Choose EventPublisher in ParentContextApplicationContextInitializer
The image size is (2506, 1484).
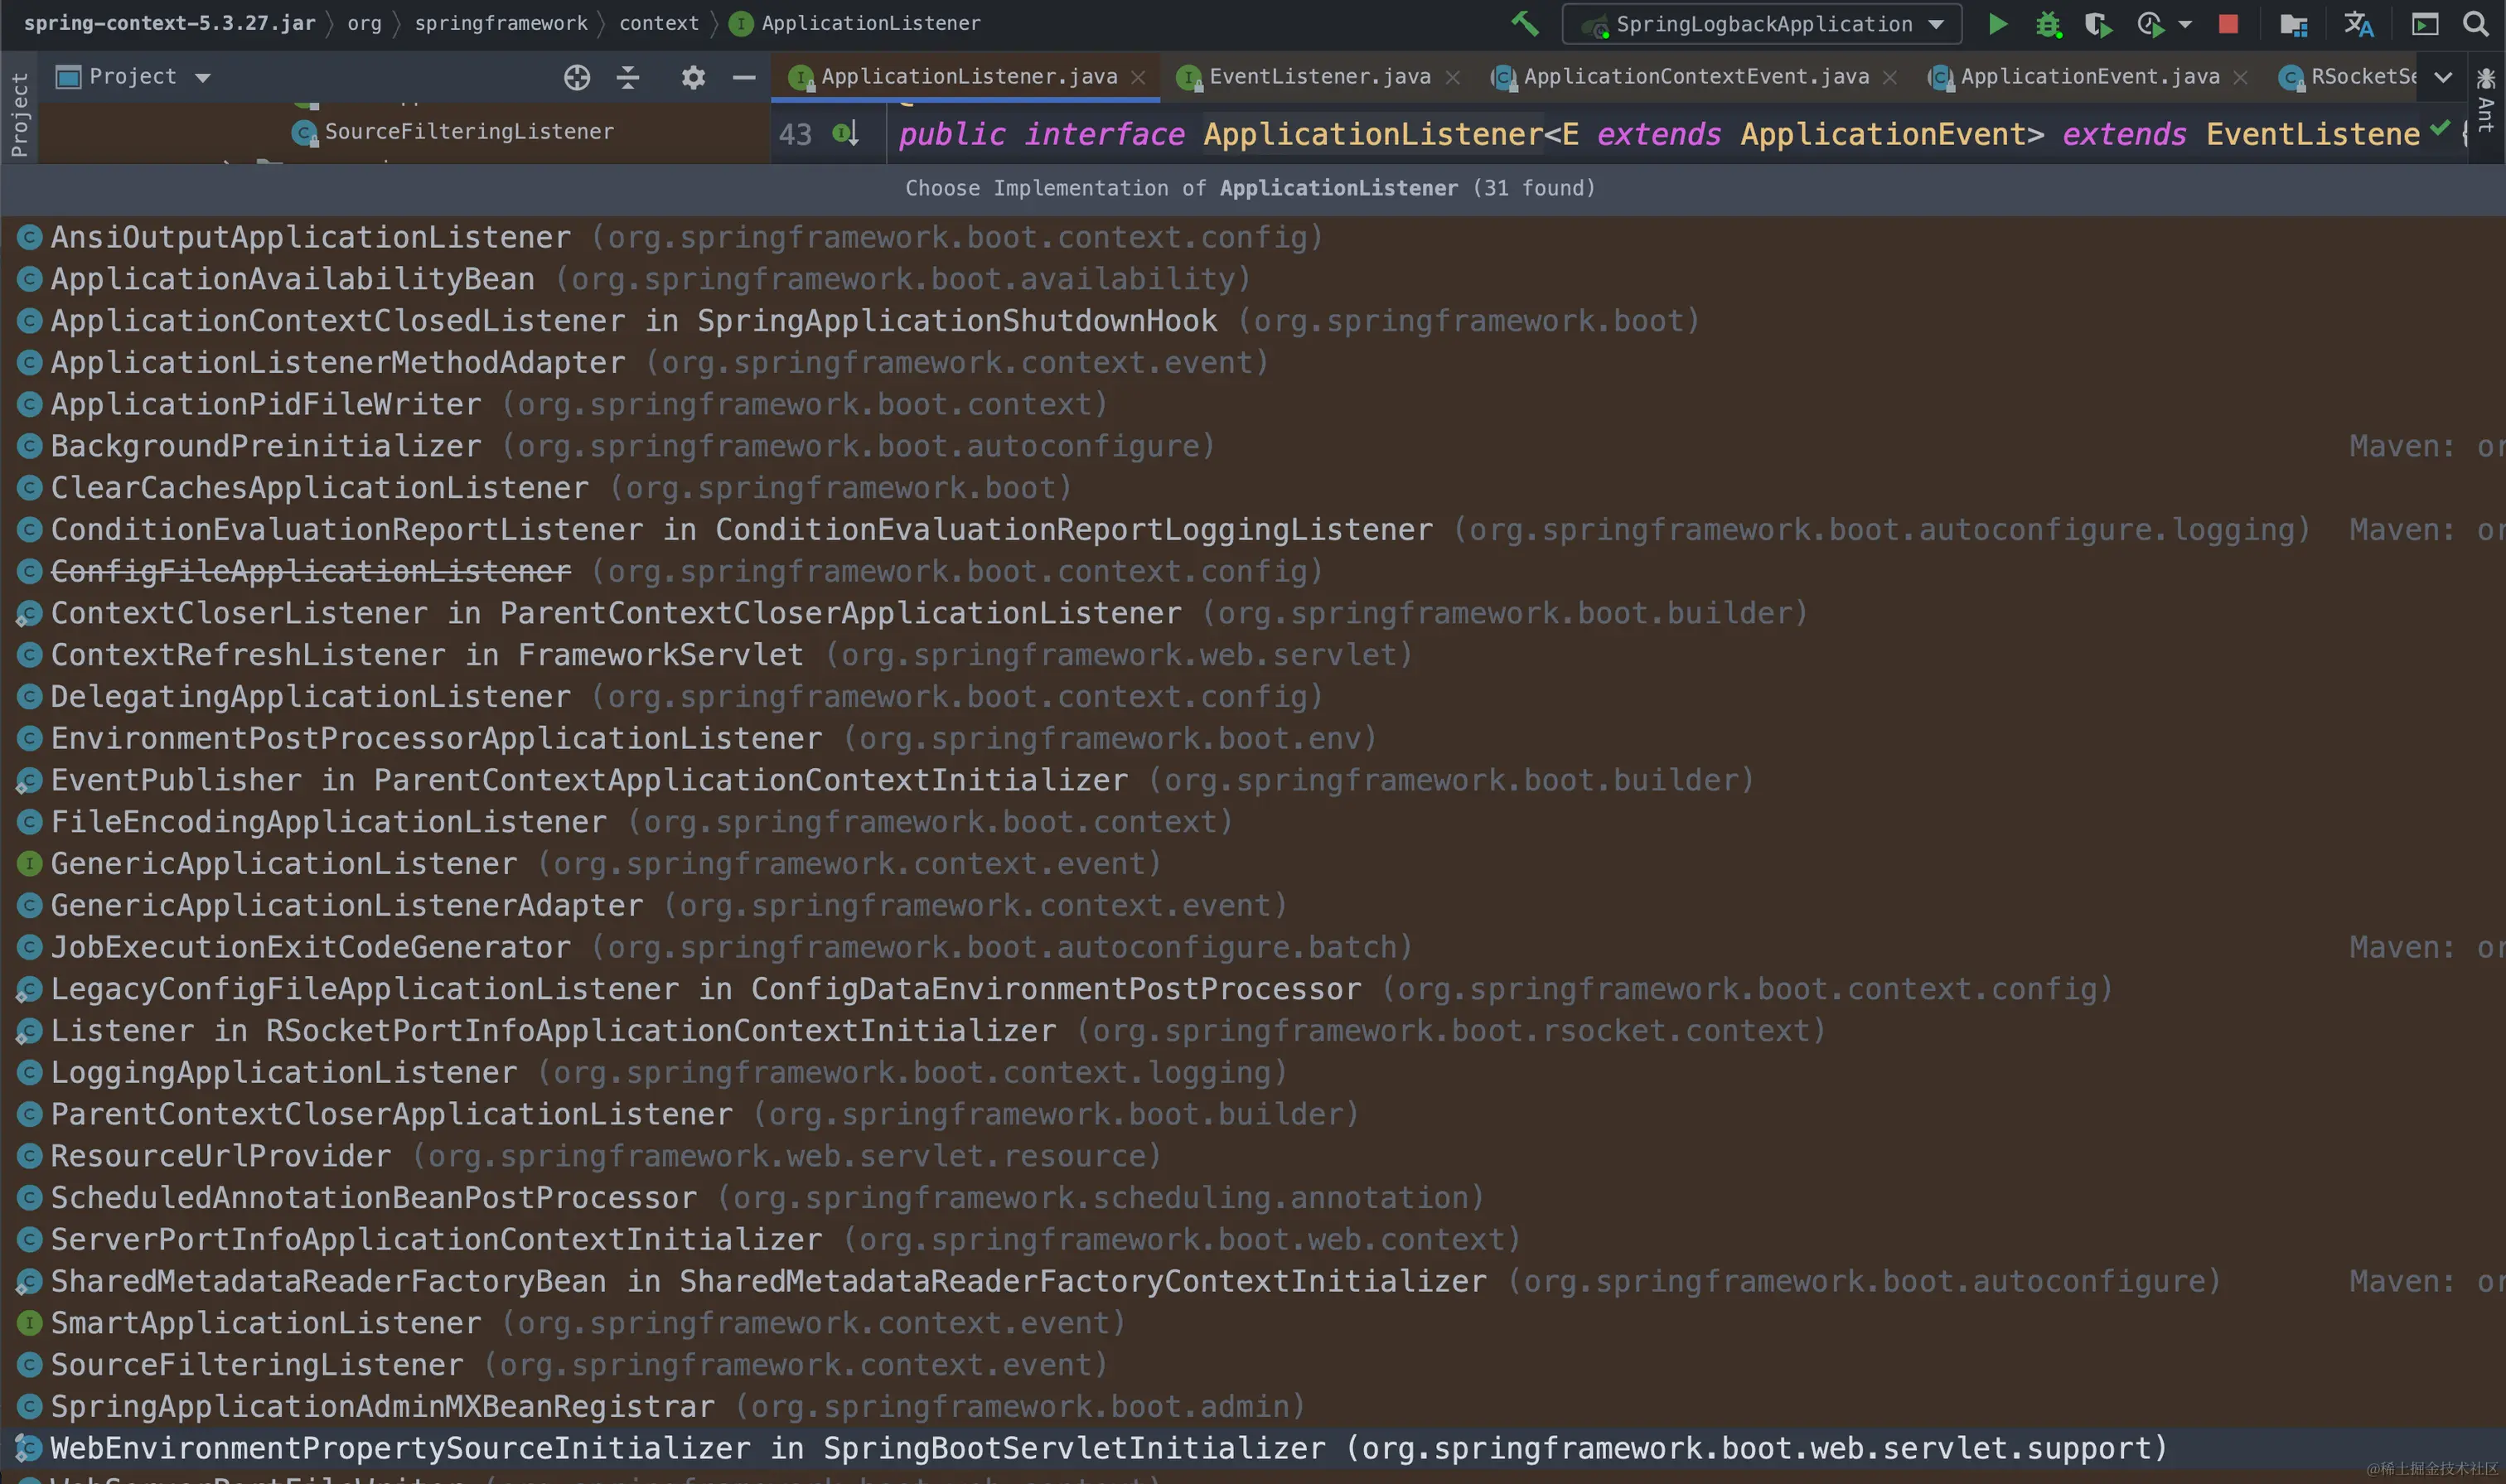point(1252,780)
